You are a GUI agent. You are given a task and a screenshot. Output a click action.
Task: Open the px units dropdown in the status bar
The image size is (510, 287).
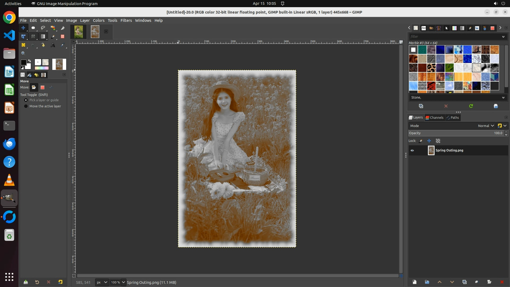tap(102, 282)
